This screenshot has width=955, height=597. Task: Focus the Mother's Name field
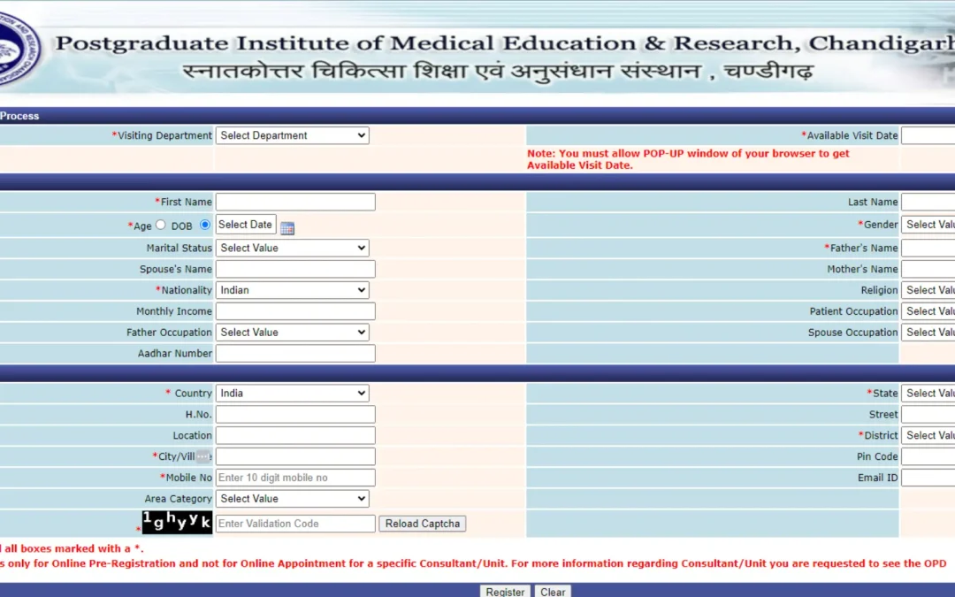(928, 269)
